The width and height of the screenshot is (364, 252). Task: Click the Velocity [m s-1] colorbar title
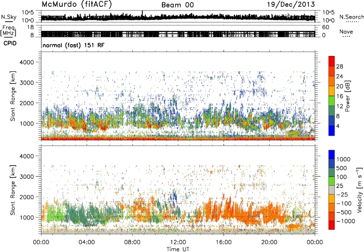[x=359, y=190]
